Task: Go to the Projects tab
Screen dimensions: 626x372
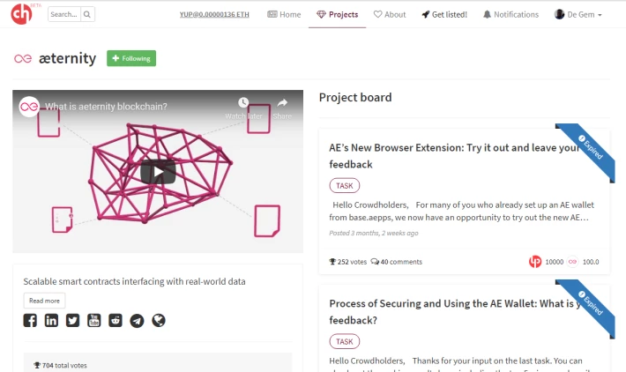Action: coord(338,14)
